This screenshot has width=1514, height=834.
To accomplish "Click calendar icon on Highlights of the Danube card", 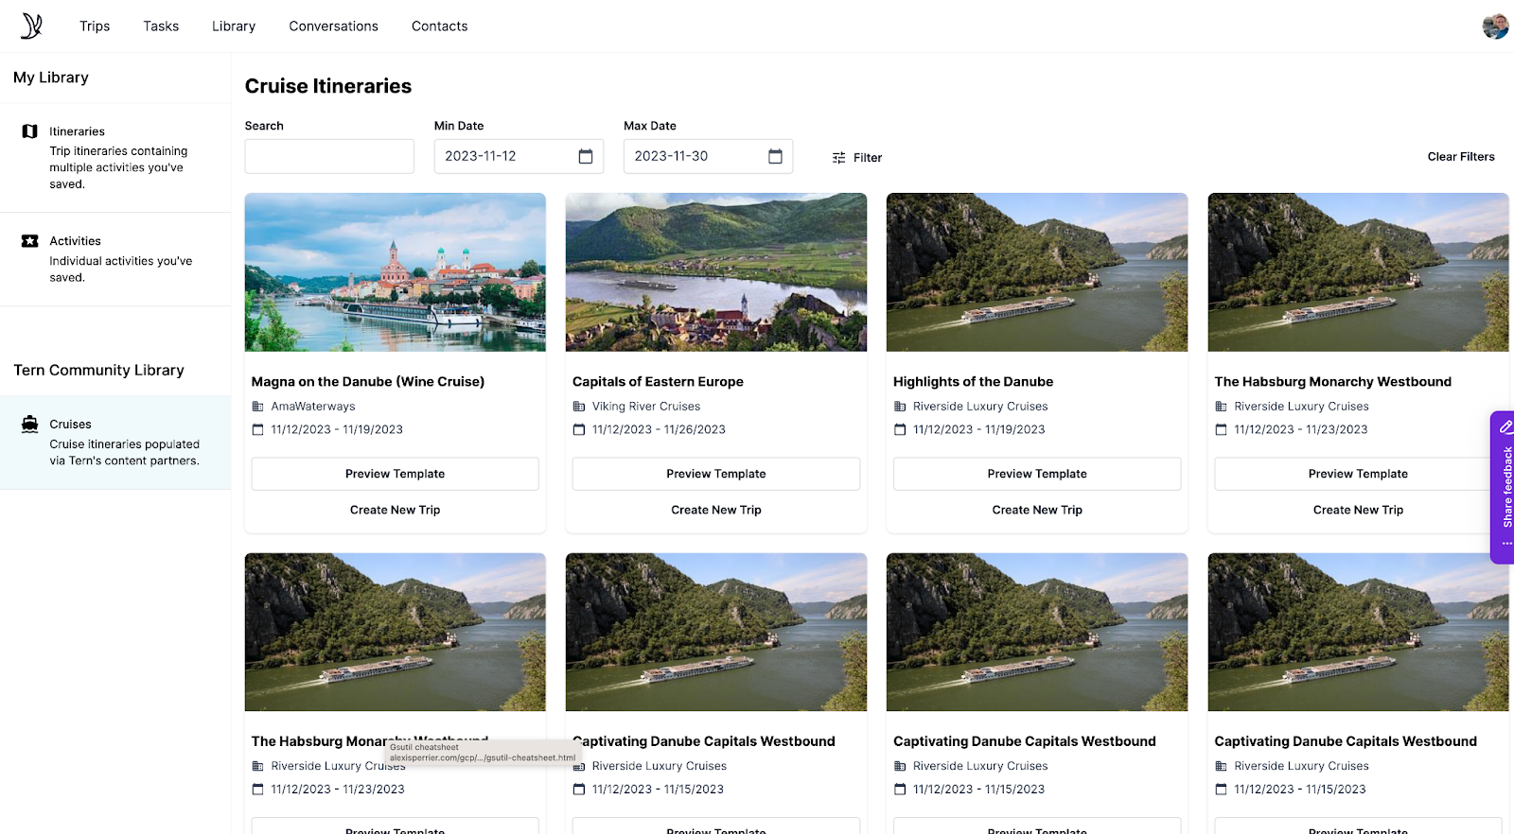I will [x=900, y=429].
